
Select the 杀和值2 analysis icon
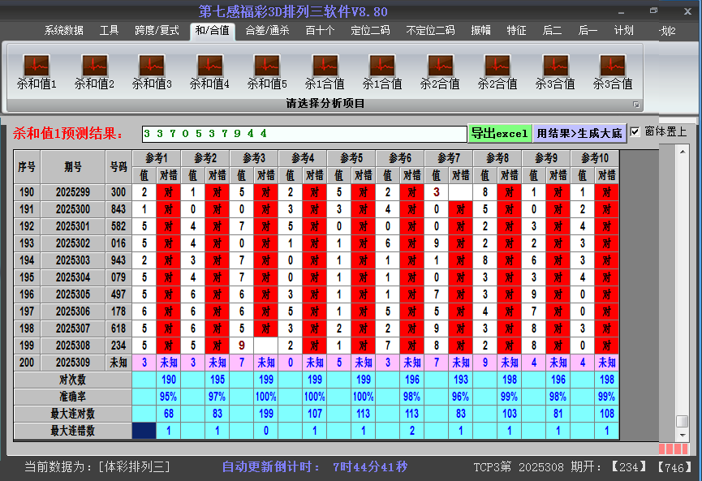[94, 66]
